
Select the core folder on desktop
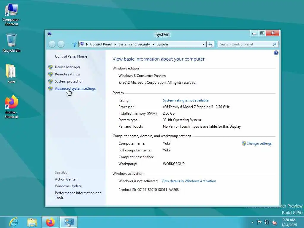pos(11,74)
